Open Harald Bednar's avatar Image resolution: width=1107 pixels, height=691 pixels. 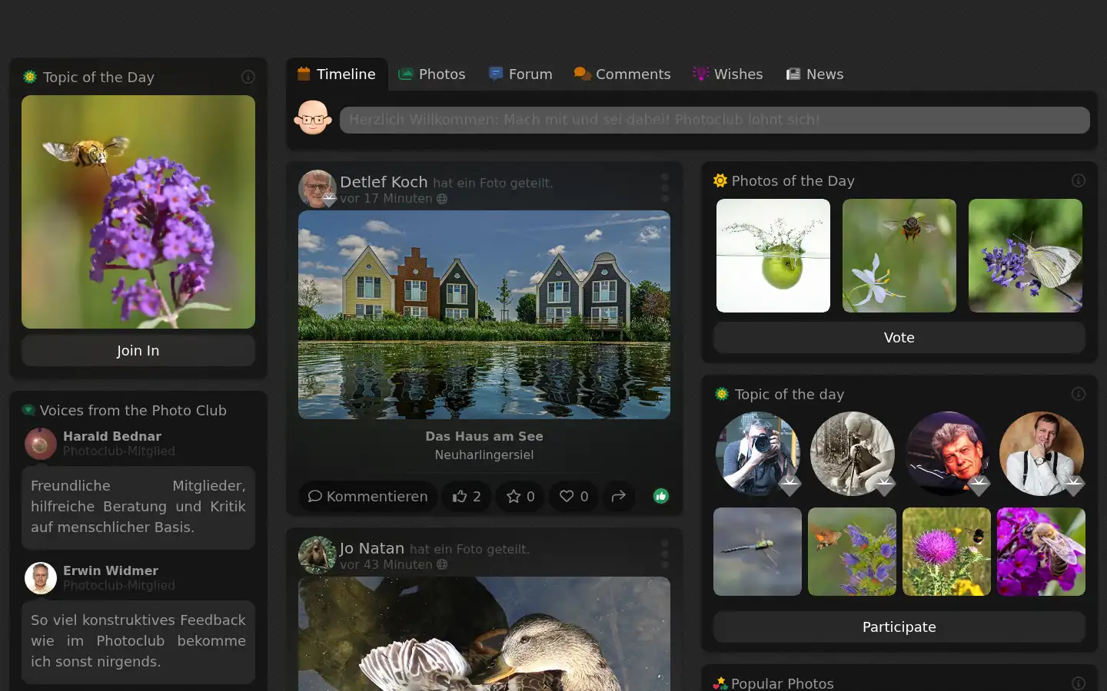click(41, 444)
